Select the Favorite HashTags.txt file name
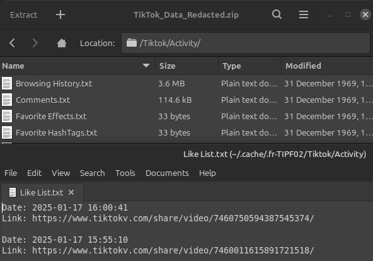Viewport: 373px width, 261px height. tap(57, 133)
